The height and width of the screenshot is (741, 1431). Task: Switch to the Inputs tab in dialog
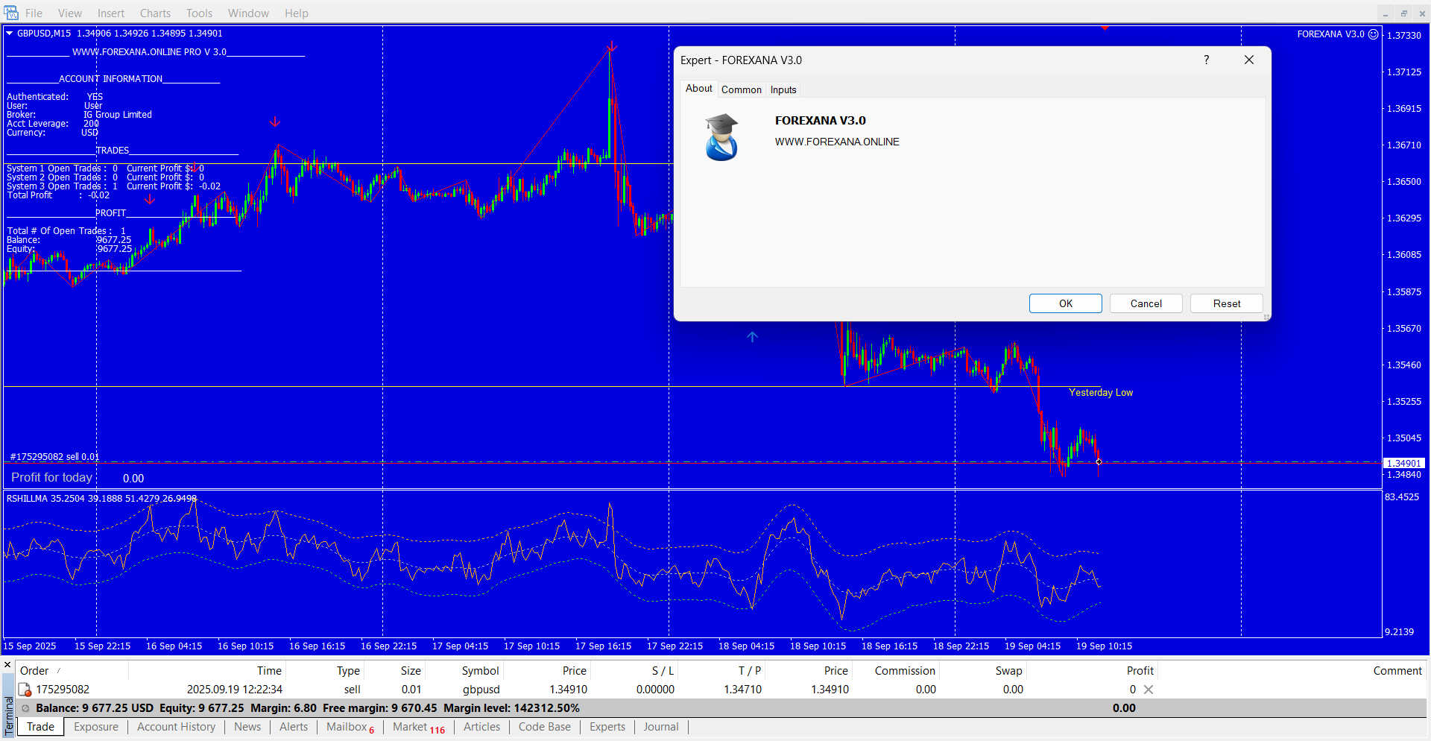coord(783,89)
